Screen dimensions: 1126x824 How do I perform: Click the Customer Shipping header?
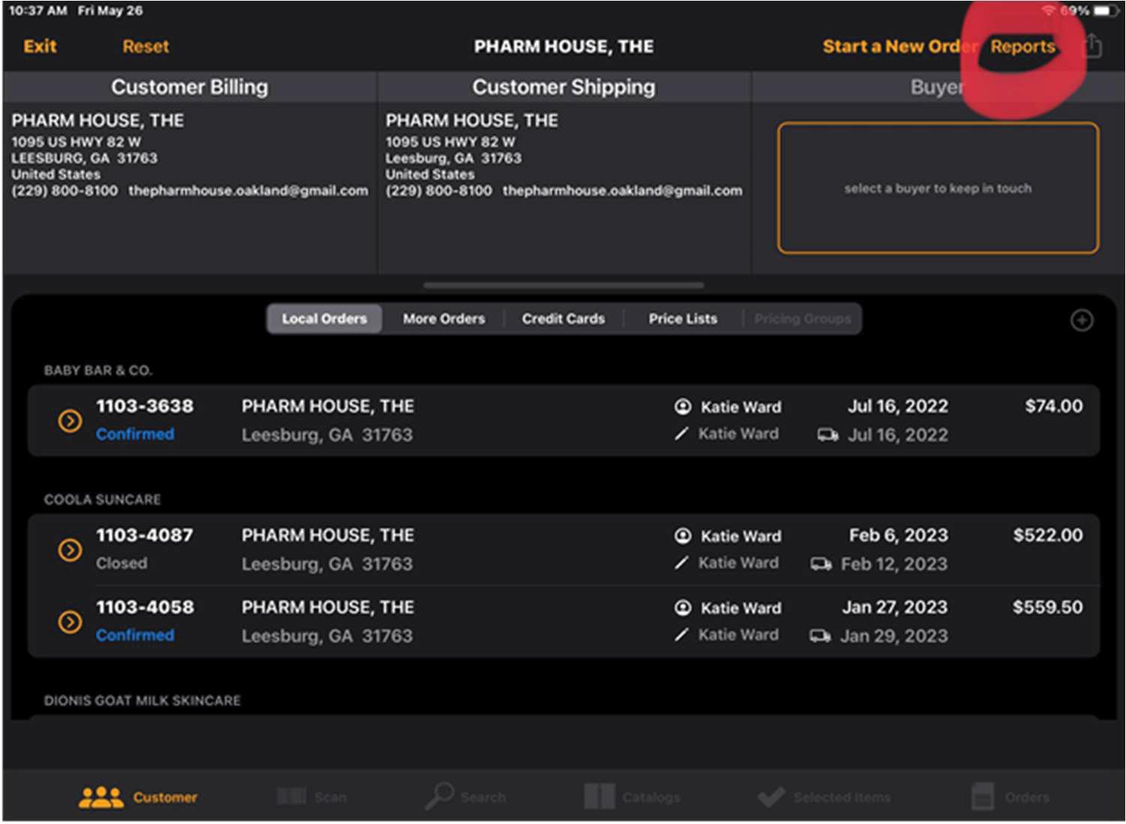(564, 87)
